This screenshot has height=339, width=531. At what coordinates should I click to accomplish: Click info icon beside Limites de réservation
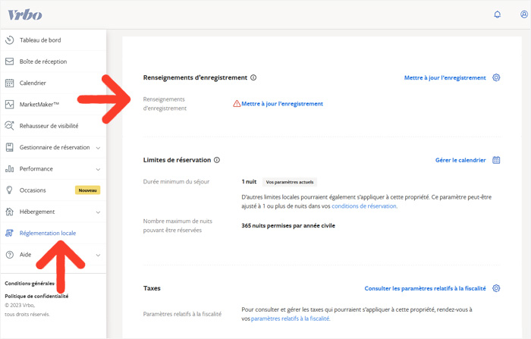point(217,160)
